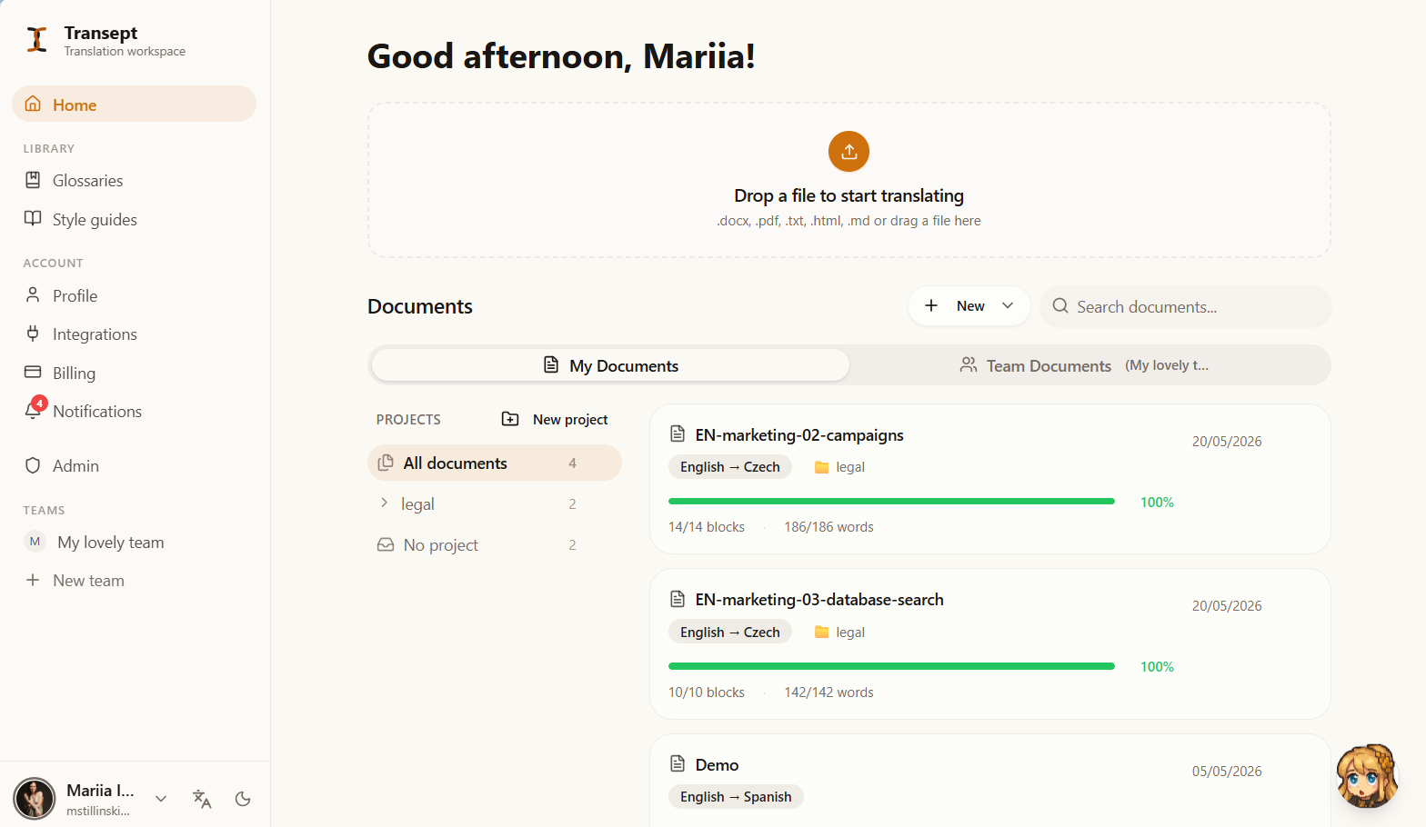Open EN-marketing-02-campaigns document
Viewport: 1426px width, 827px height.
799,435
